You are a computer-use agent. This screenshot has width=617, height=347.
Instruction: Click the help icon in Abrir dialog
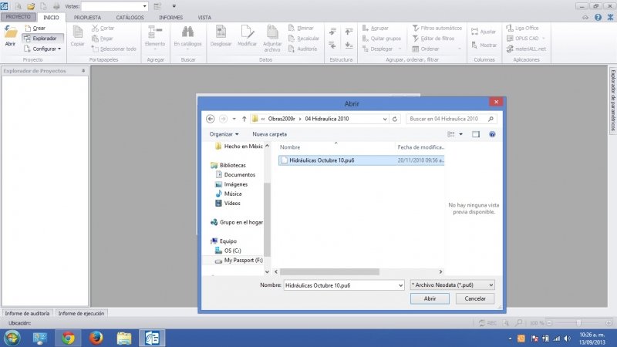coord(492,134)
